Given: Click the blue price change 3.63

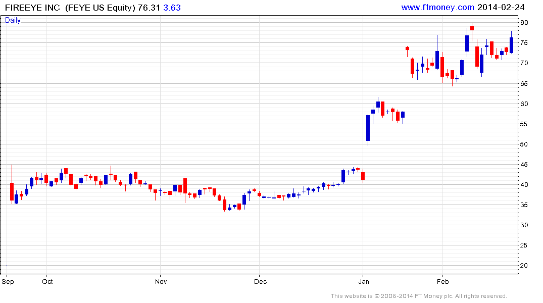Looking at the screenshot, I should [172, 8].
